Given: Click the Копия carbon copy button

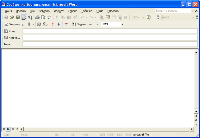Looking at the screenshot, I should (x=12, y=38).
